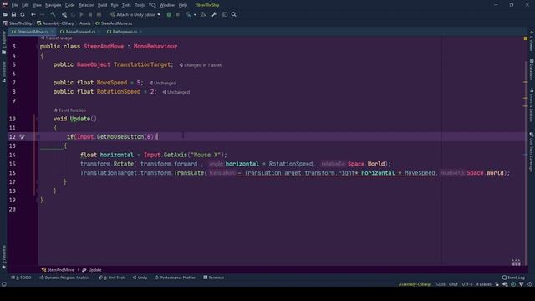This screenshot has width=535, height=301.
Task: Click 'Changed in 1 asset' hint
Action: [201, 65]
